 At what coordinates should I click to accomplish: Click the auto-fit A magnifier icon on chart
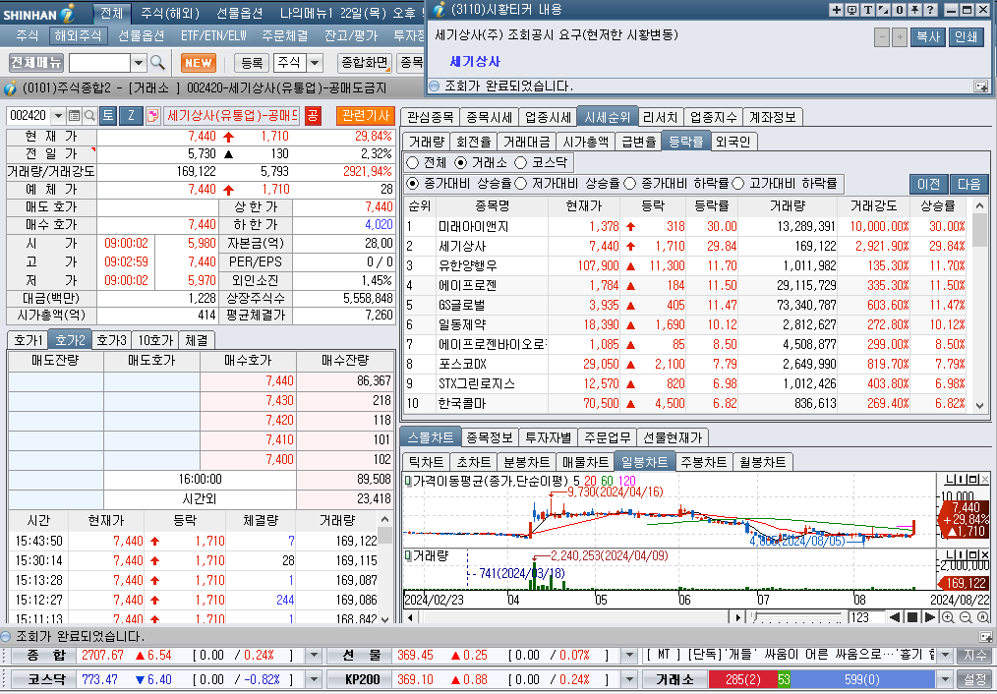click(982, 617)
